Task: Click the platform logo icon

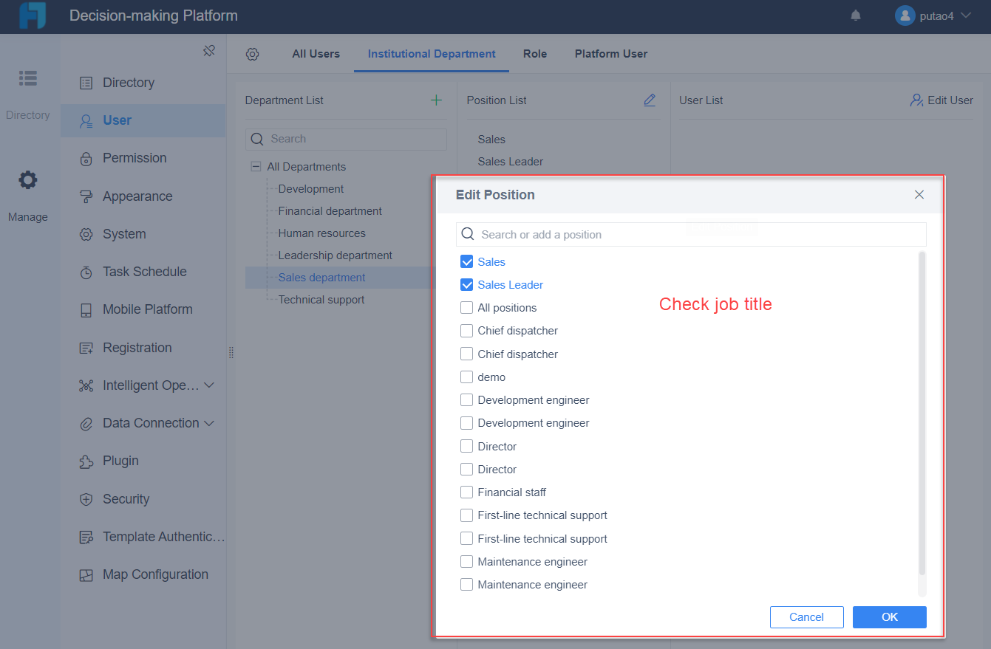Action: [x=33, y=16]
